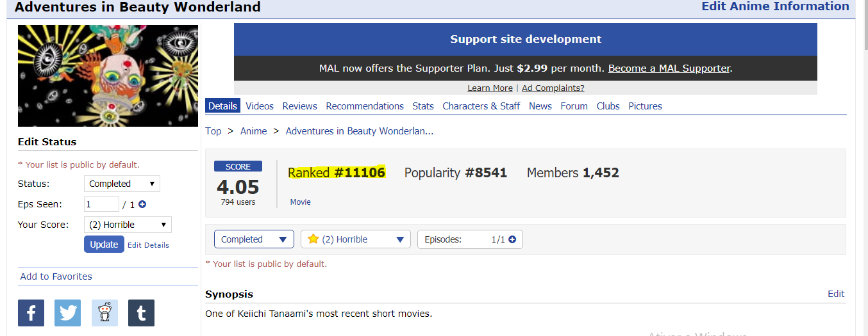Share on Reddit icon

click(x=104, y=313)
